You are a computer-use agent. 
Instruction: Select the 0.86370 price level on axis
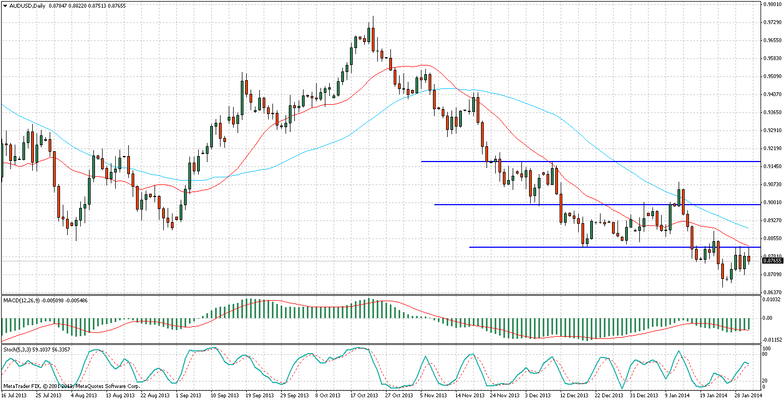772,292
